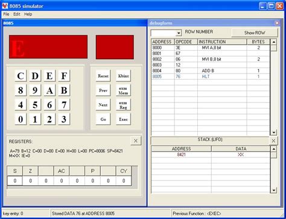Click up arrow of instruction table scrollbar
Image resolution: width=286 pixels, height=219 pixels.
[274, 42]
